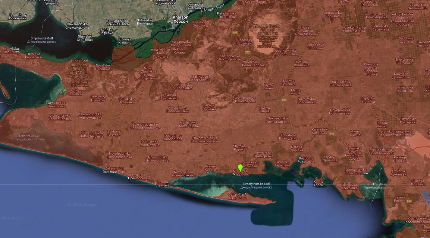This screenshot has width=430, height=238.
Task: Click the Zaliznyi Port label
Action: coord(114,170)
